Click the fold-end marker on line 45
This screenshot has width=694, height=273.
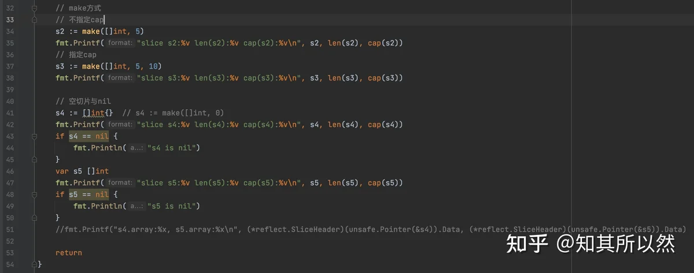[35, 159]
